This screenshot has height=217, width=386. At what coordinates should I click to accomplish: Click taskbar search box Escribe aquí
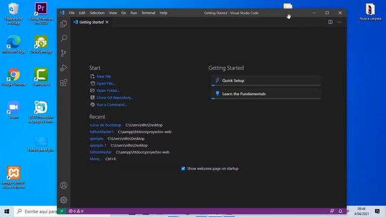(x=36, y=212)
